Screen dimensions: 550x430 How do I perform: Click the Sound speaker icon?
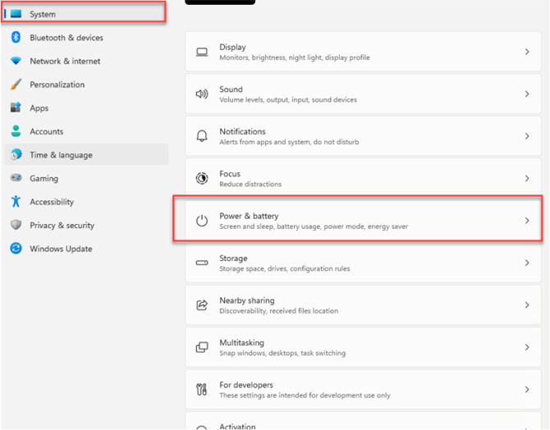(202, 94)
